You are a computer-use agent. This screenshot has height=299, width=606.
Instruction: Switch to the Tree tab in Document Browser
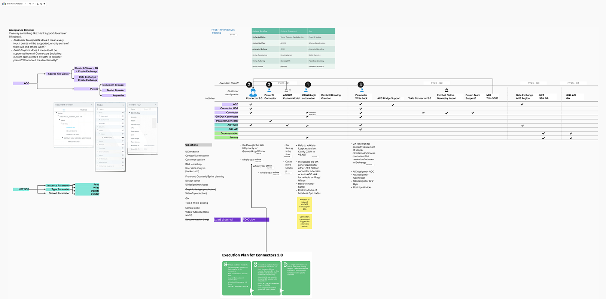coord(64,110)
